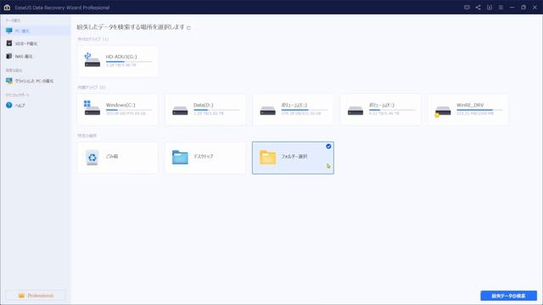Click the EaseUS app logo icon
Viewport: 543px width, 305px height.
click(x=7, y=8)
